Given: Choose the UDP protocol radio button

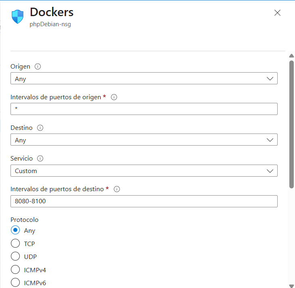Looking at the screenshot, I should [x=15, y=256].
